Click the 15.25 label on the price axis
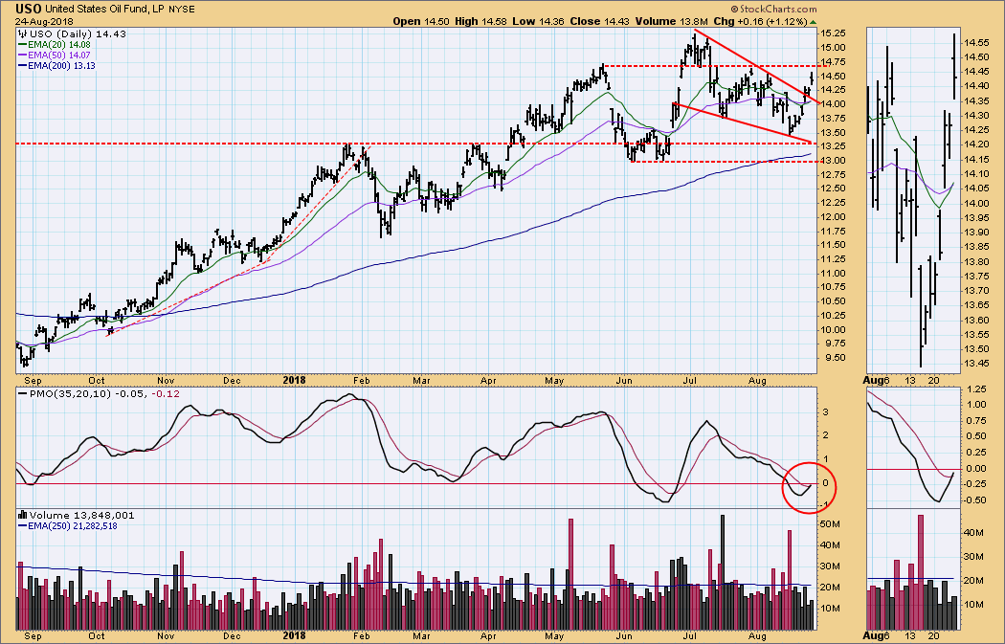Screen dimensions: 1005x644 (x=832, y=32)
